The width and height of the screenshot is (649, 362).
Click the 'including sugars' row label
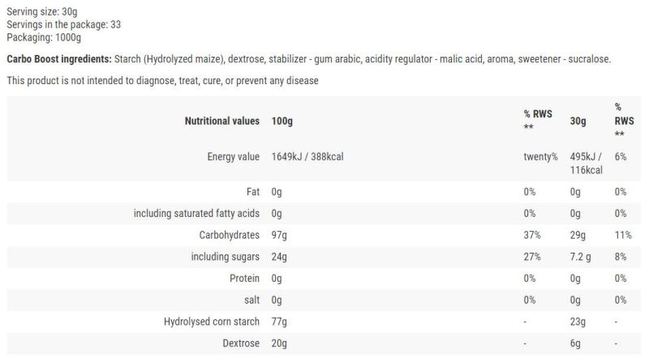(x=226, y=257)
